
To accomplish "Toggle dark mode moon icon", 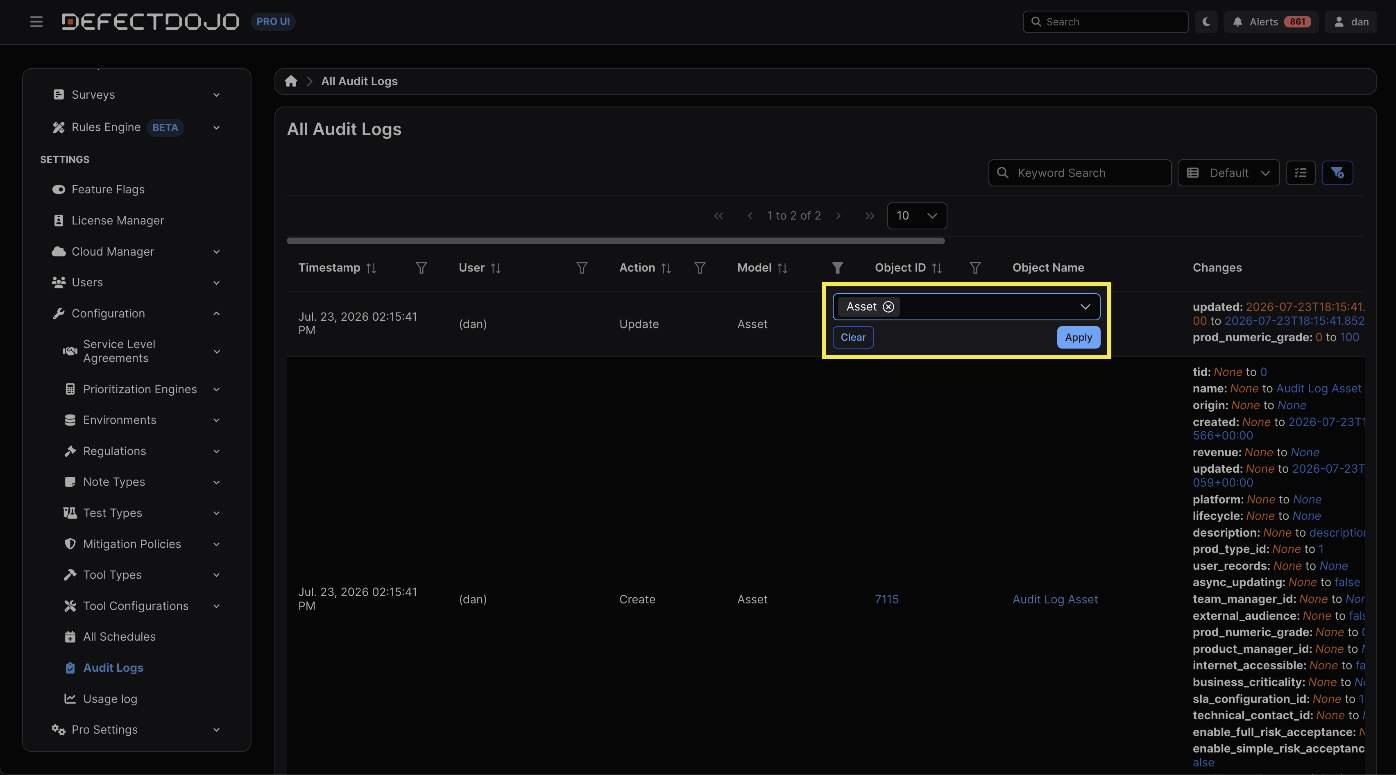I will pyautogui.click(x=1206, y=22).
